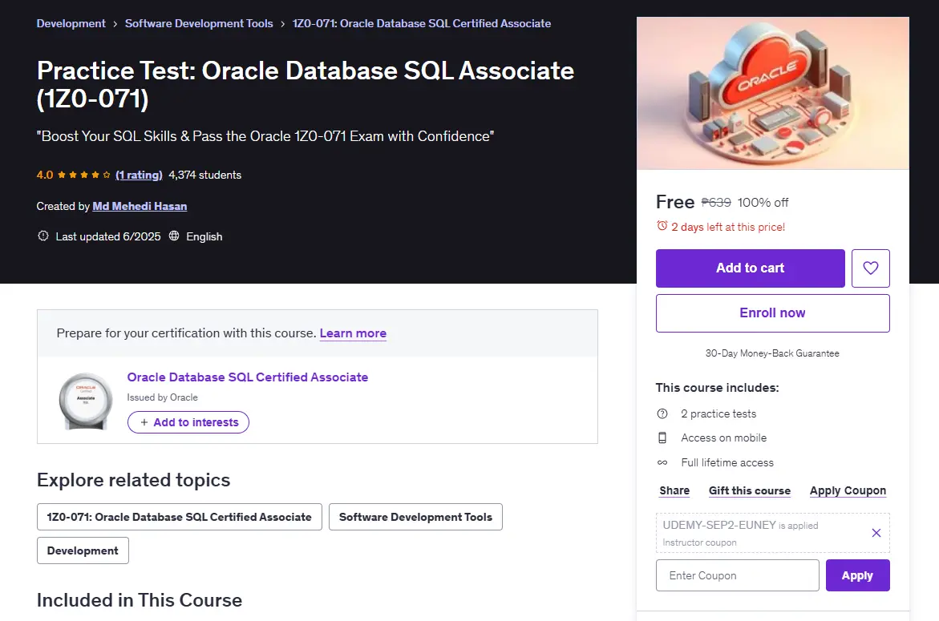The height and width of the screenshot is (621, 939).
Task: Click the Included in This Course heading
Action: 140,600
